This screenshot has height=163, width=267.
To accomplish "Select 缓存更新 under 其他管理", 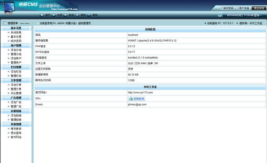I will (x=16, y=128).
